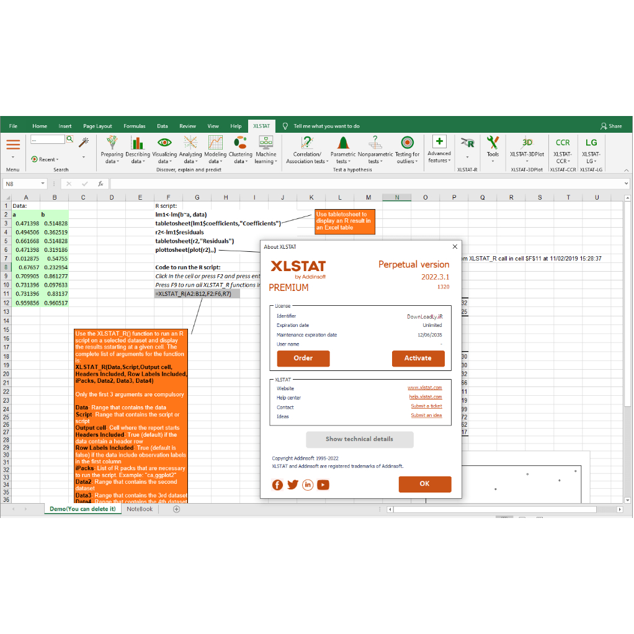The width and height of the screenshot is (634, 634).
Task: Click Show technical details button
Action: (359, 439)
